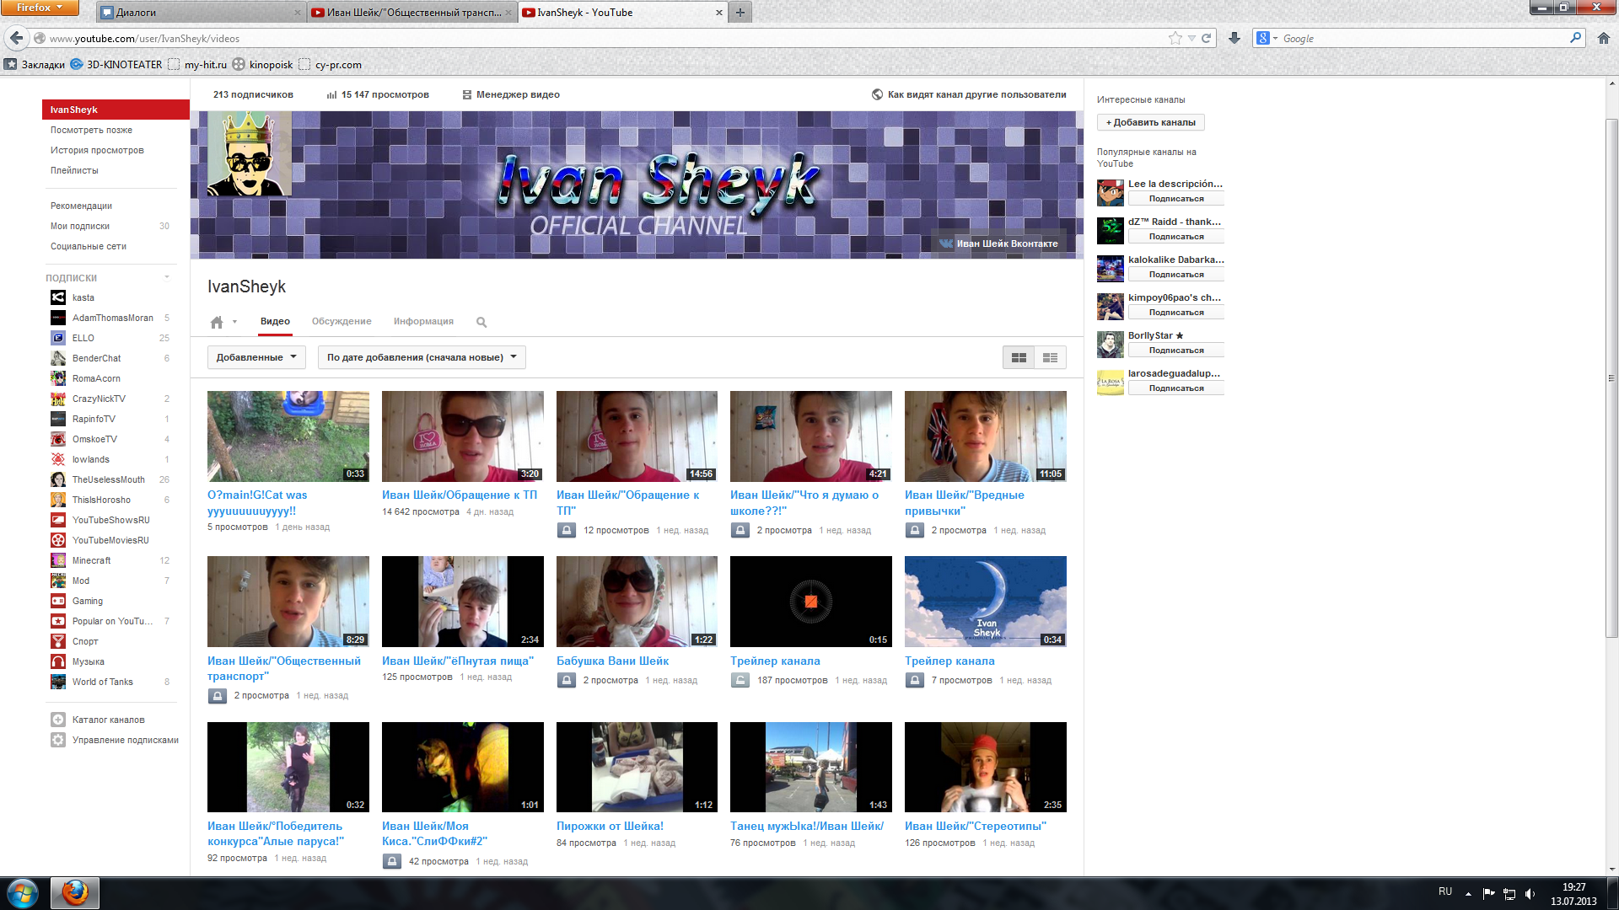Open search engine selector dropdown
The image size is (1619, 910).
[x=1267, y=38]
